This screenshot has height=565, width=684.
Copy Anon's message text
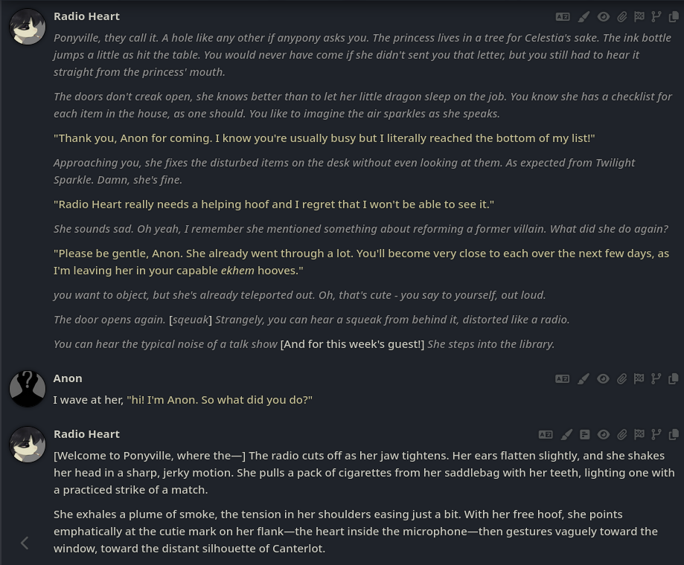pyautogui.click(x=674, y=379)
